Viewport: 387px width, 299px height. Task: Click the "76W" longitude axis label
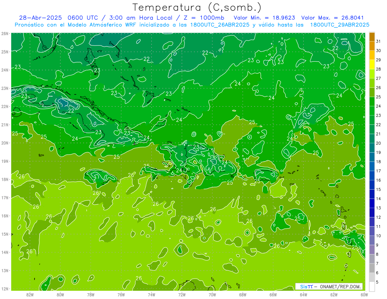(121, 294)
